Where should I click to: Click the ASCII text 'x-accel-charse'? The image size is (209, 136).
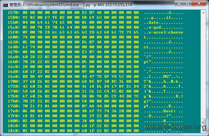pyautogui.click(x=166, y=32)
